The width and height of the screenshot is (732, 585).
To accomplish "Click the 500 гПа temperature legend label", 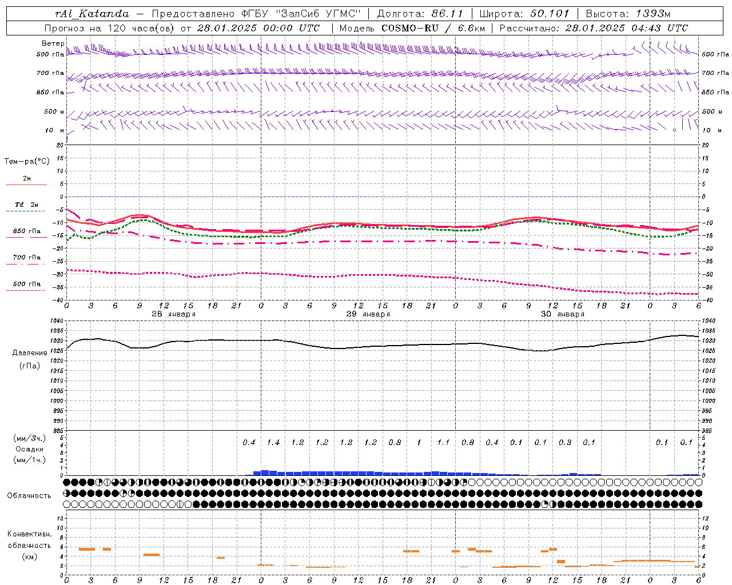I will pos(27,283).
